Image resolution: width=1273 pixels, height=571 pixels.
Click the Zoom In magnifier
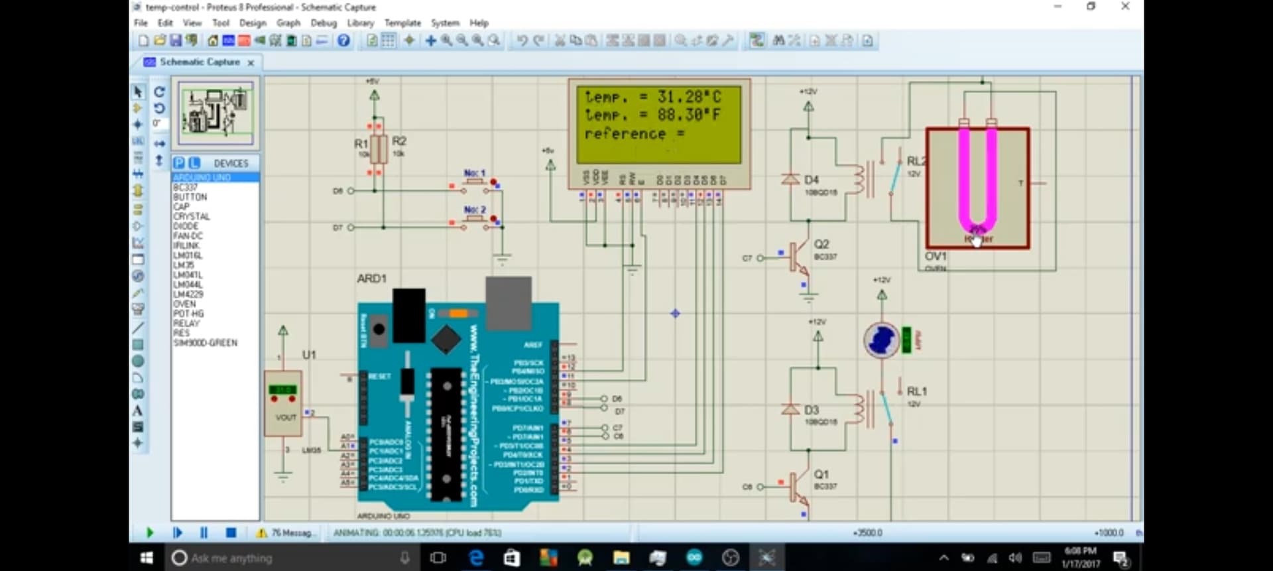(x=447, y=40)
